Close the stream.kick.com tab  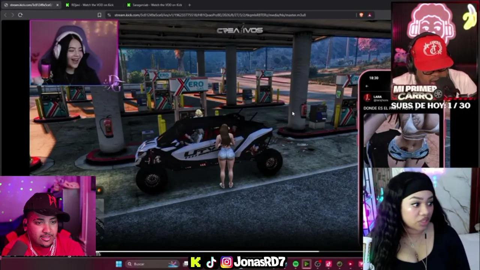pos(57,5)
